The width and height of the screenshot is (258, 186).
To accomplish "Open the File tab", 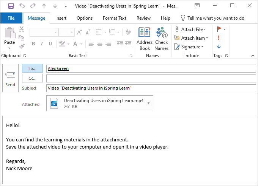I will [11, 18].
